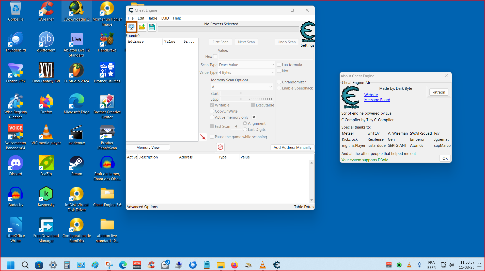Toggle the CopyOnWrite checkbox
The width and height of the screenshot is (485, 271).
tap(212, 111)
